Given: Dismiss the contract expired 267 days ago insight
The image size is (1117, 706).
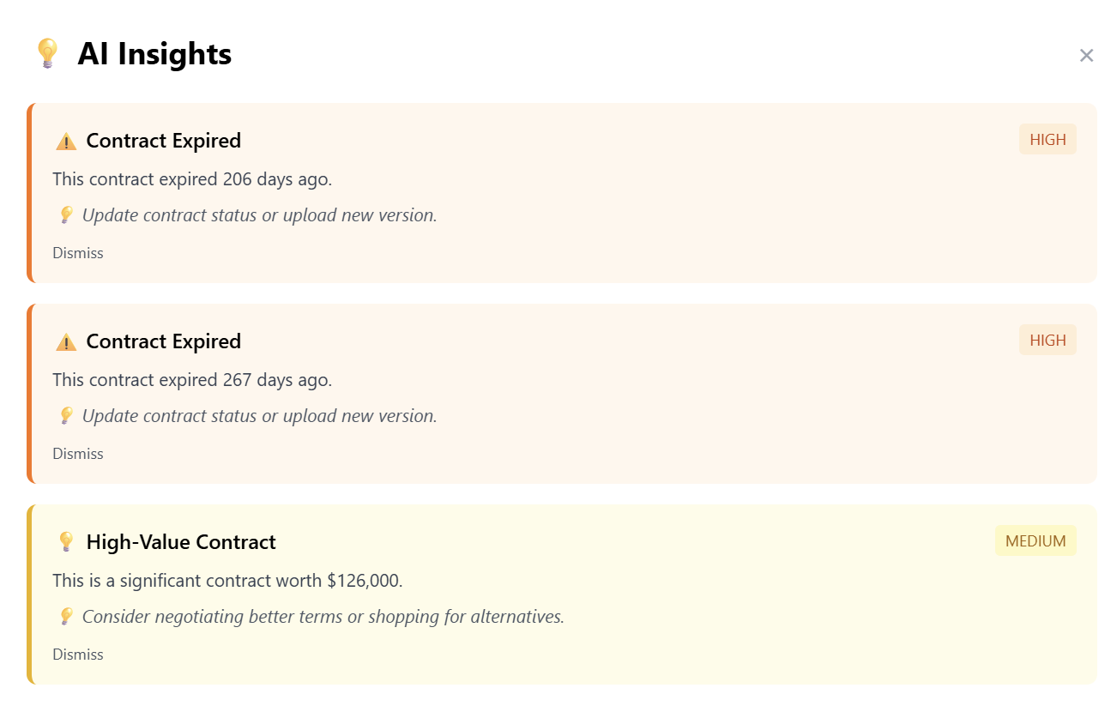Looking at the screenshot, I should click(78, 454).
